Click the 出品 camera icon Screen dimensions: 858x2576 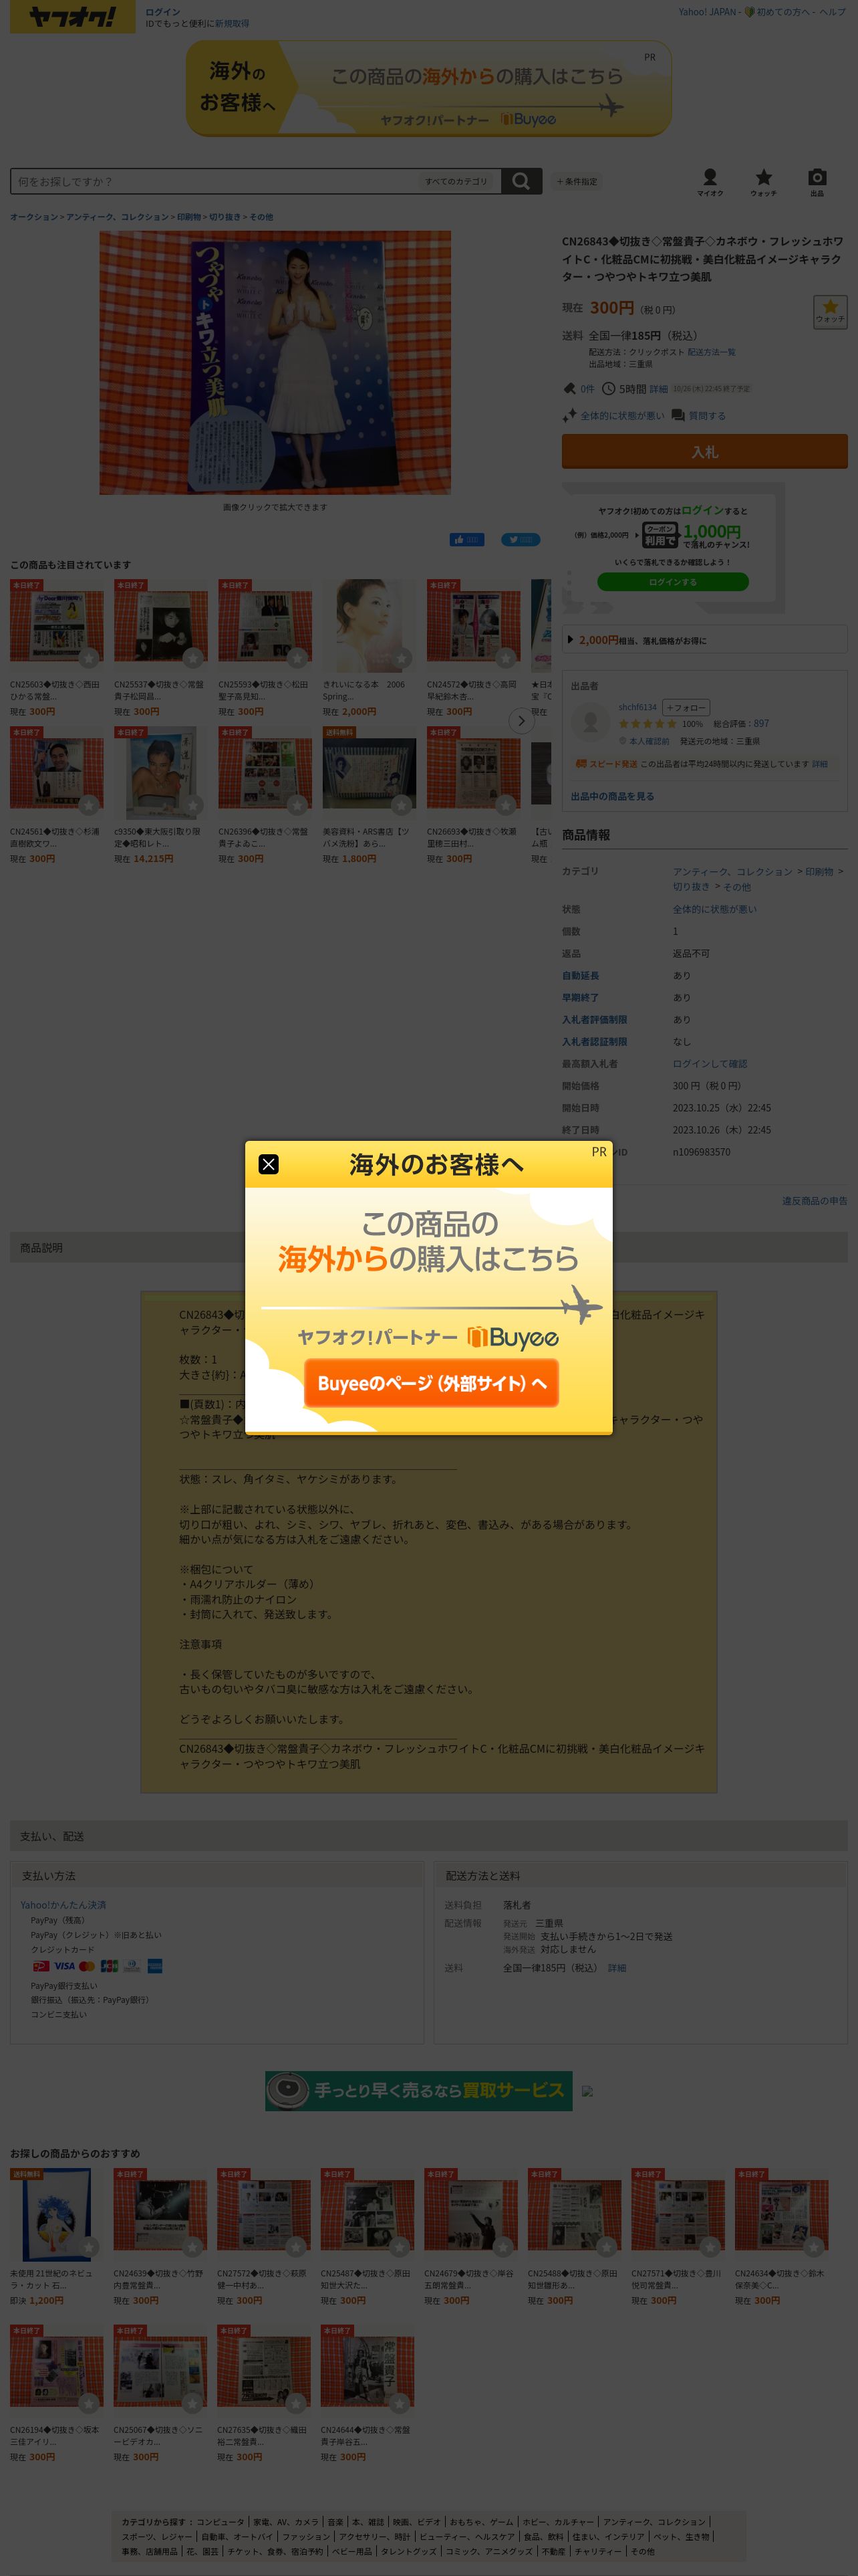[x=817, y=182]
